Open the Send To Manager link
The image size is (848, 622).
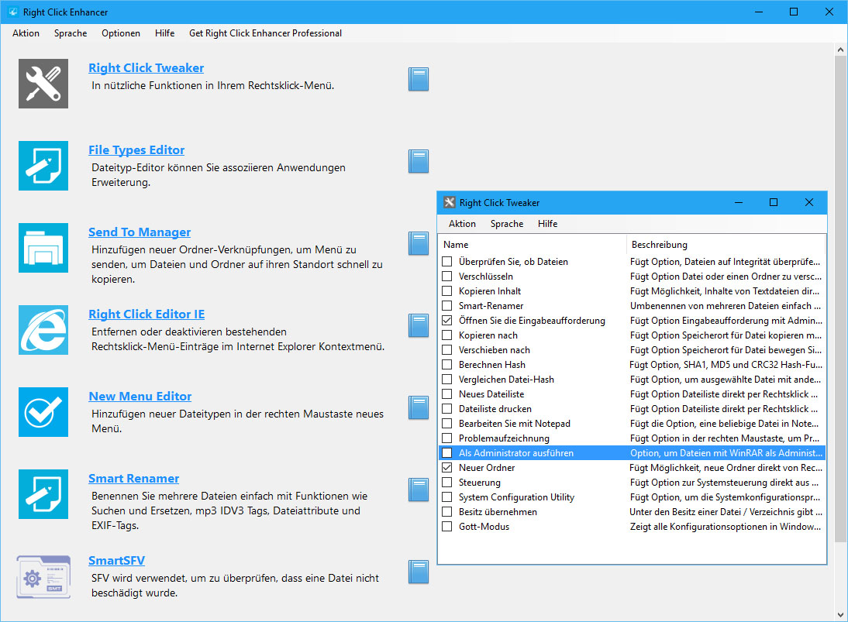140,232
